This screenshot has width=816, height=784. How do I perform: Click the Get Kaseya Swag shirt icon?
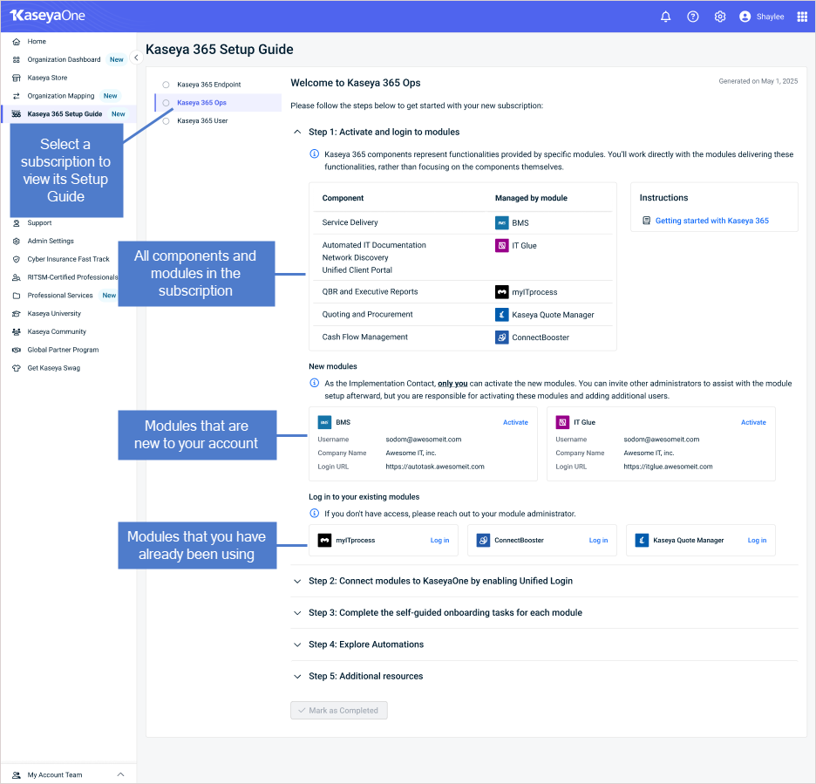[x=17, y=368]
